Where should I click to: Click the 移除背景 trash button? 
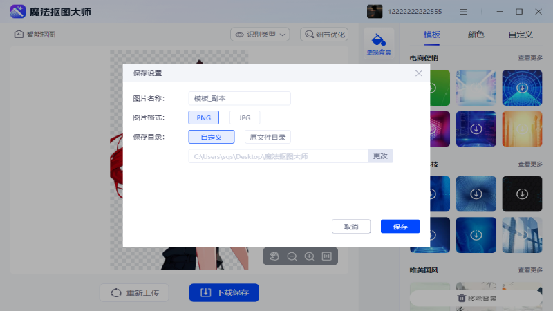click(476, 299)
